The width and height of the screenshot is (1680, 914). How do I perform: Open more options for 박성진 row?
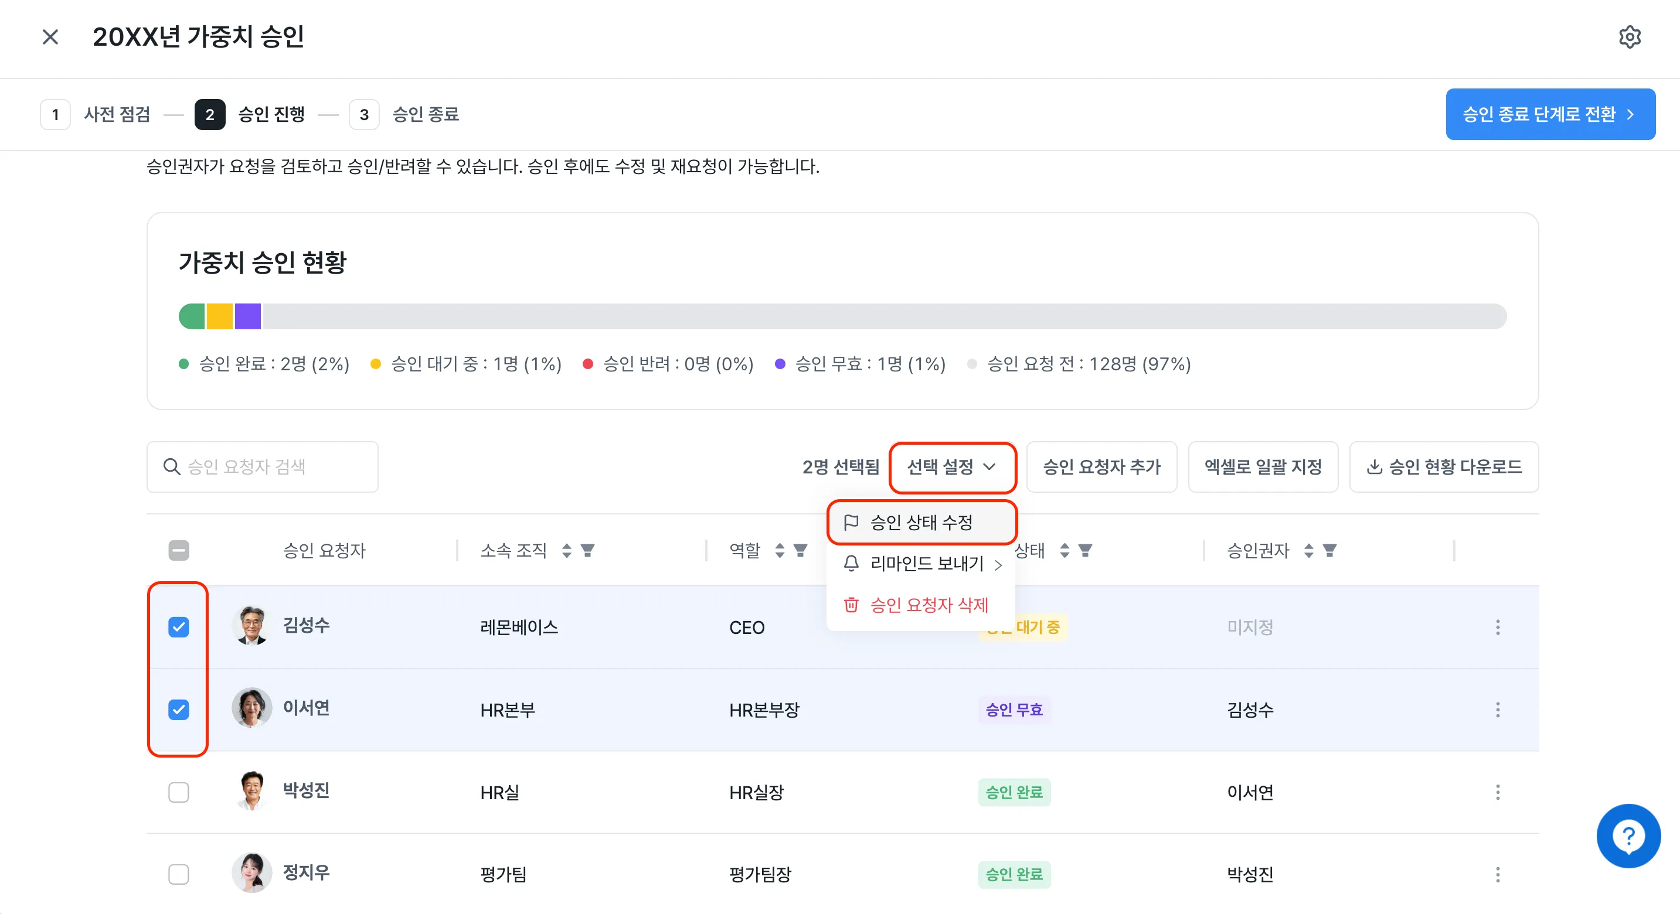tap(1497, 792)
